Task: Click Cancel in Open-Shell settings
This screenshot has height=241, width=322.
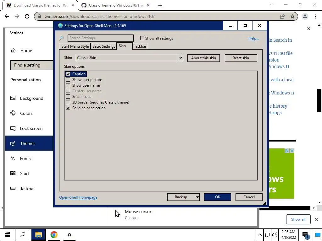Action: click(x=249, y=197)
